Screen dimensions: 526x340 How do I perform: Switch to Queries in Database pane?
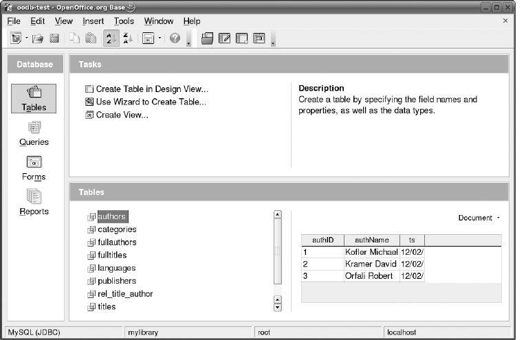click(x=34, y=133)
